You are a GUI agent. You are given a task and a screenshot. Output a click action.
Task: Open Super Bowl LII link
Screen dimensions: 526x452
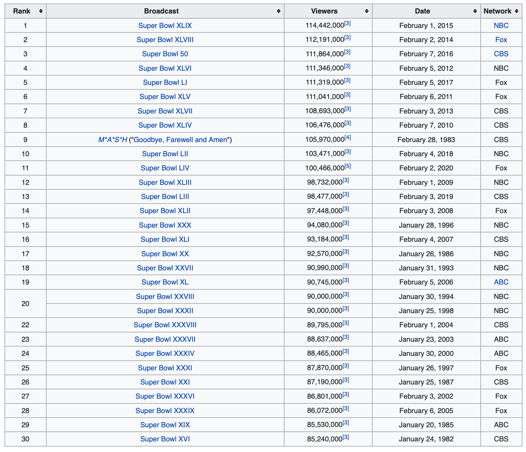click(x=165, y=154)
